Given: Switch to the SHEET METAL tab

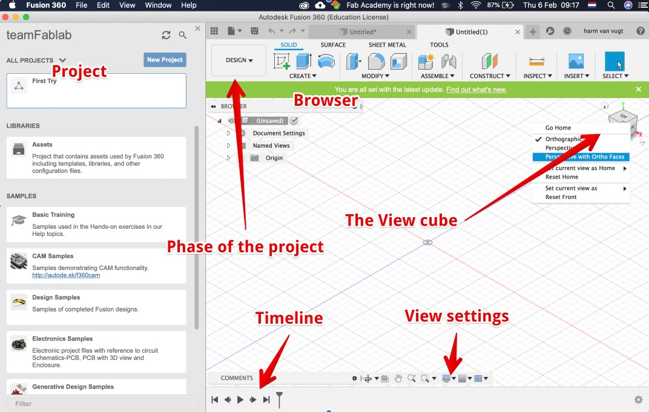Looking at the screenshot, I should pyautogui.click(x=387, y=45).
